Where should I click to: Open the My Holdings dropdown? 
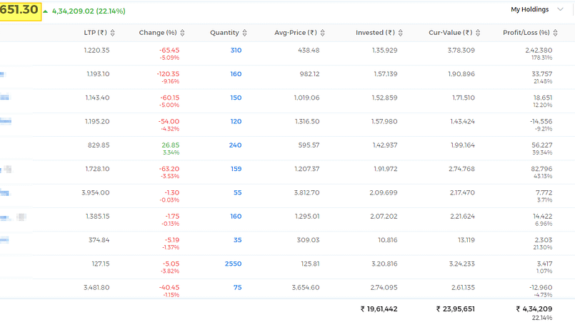point(536,9)
